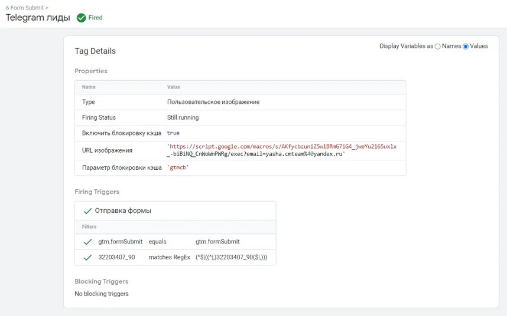The width and height of the screenshot is (507, 316).
Task: Click the Still running firing status value
Action: 183,117
